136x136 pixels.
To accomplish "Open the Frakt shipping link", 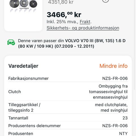I will (x=85, y=22).
